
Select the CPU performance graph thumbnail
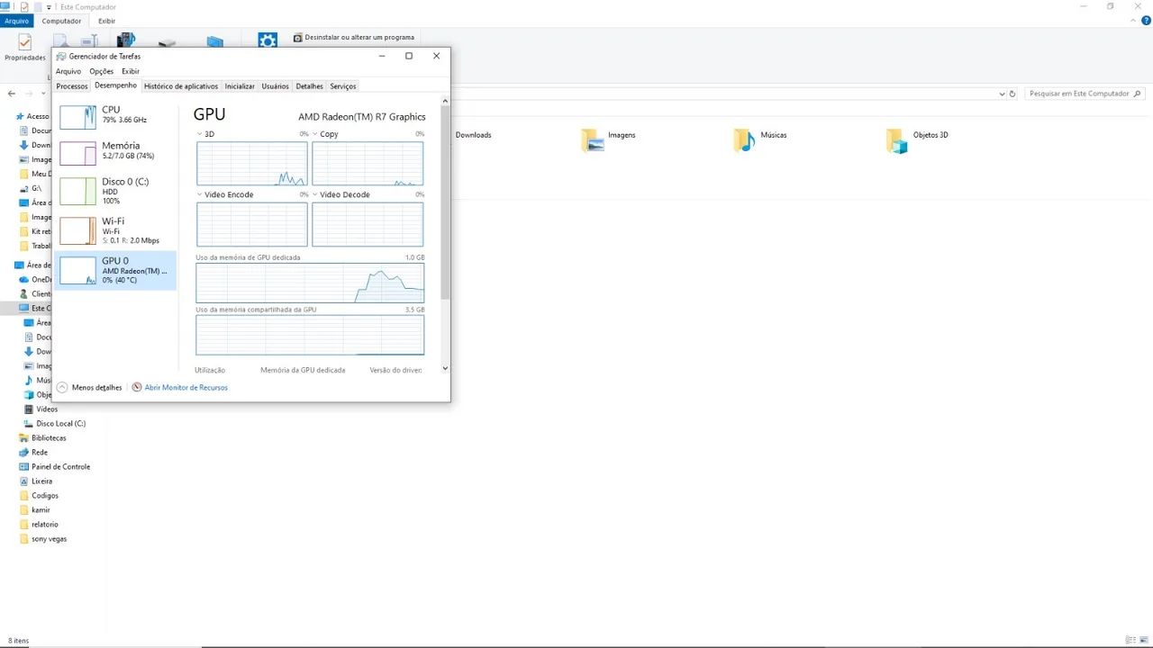[77, 117]
